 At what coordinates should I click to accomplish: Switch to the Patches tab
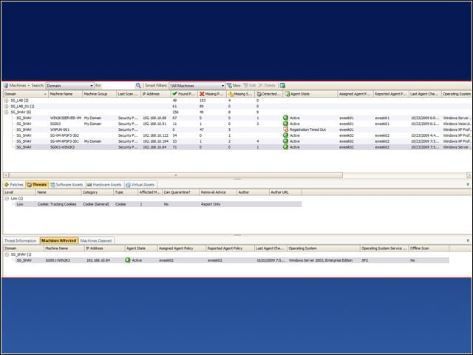tap(14, 185)
